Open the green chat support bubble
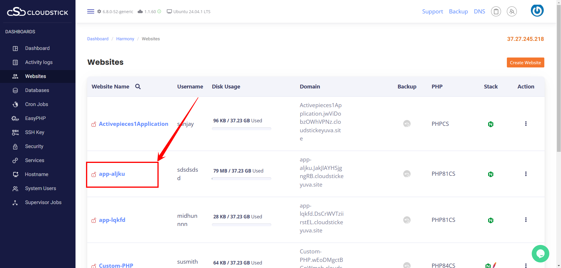The width and height of the screenshot is (561, 268). click(x=540, y=253)
